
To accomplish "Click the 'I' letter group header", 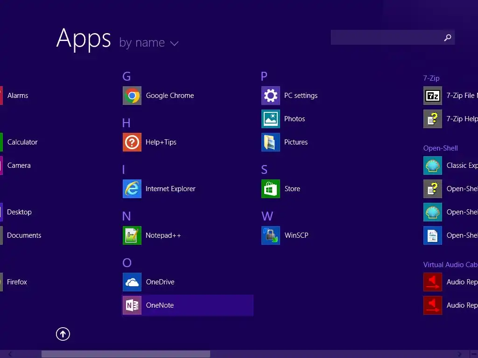I will tap(123, 170).
